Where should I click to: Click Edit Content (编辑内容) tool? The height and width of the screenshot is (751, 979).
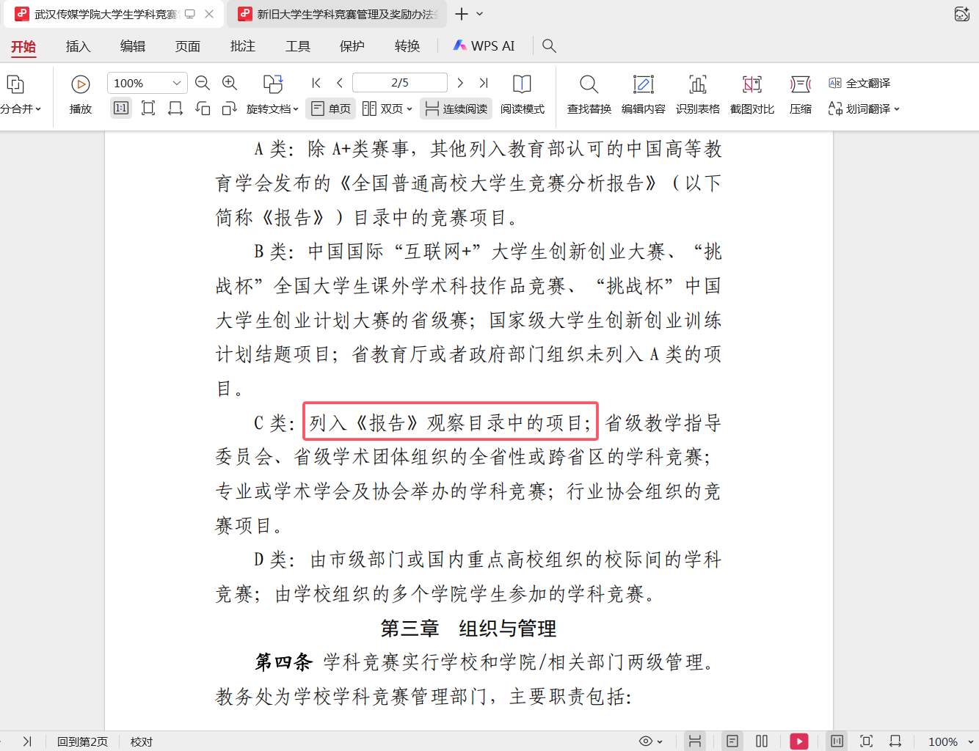coord(644,95)
